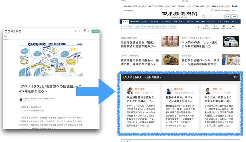
Task: Click the comment icon on 藤原佳奈 post
Action: [184, 126]
